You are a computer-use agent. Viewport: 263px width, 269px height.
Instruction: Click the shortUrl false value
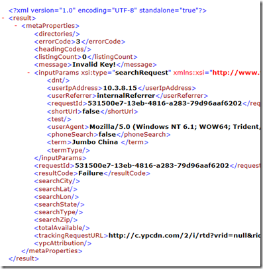coord(91,111)
